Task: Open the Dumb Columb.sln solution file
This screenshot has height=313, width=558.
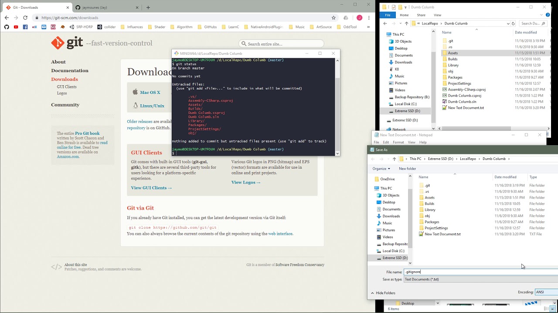Action: (462, 102)
